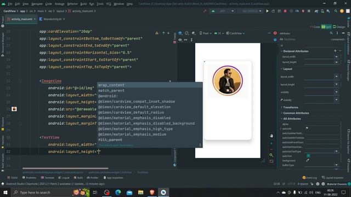Switch editor to Code view
This screenshot has height=197, width=351.
point(315,27)
